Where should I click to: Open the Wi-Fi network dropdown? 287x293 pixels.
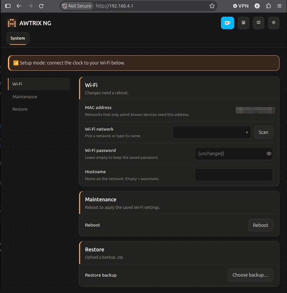212,132
